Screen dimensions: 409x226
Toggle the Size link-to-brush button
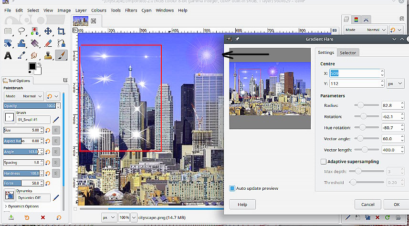[x=56, y=130]
